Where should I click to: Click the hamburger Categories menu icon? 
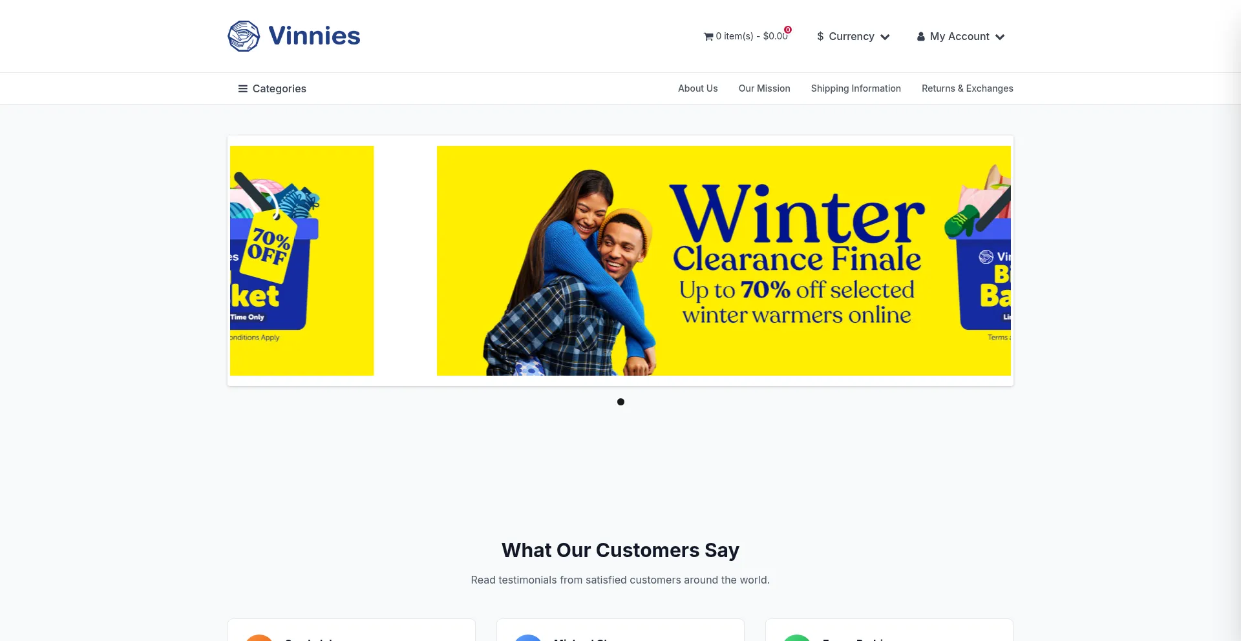coord(243,88)
